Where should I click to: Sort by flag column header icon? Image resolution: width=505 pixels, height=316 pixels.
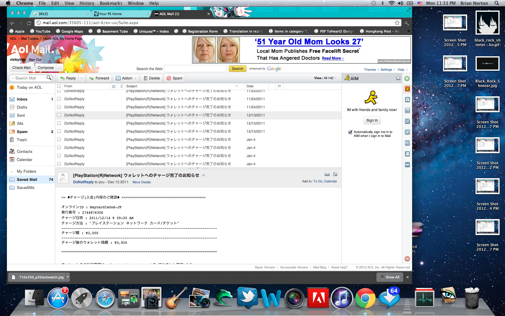279,86
